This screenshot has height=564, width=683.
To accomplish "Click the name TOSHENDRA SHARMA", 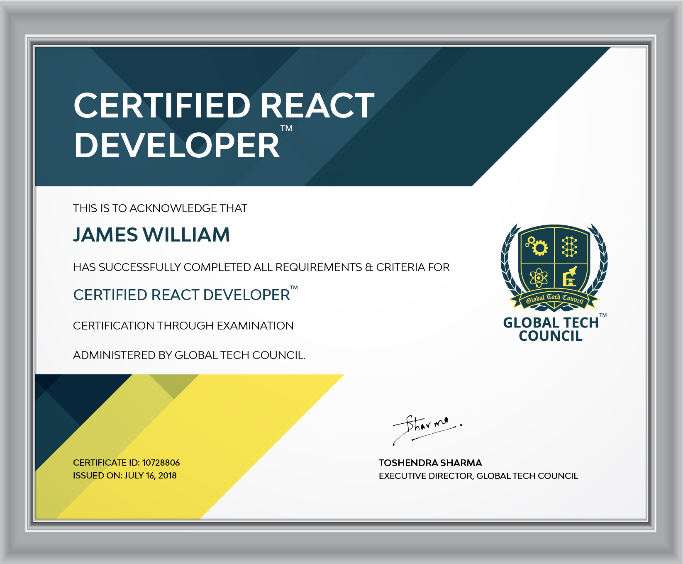I will click(x=430, y=463).
